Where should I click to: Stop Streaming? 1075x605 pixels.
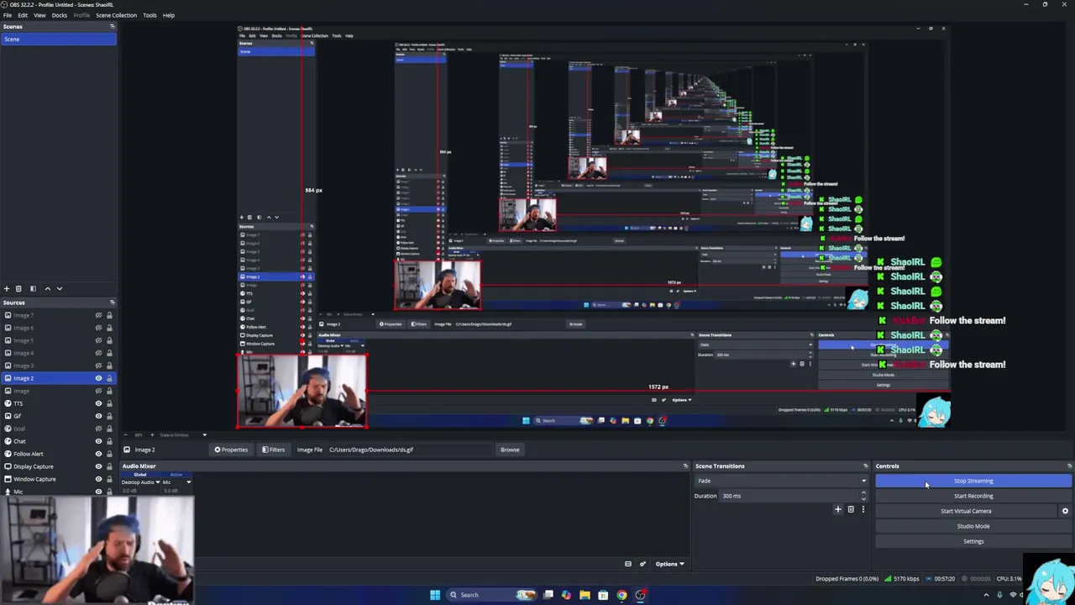(x=973, y=481)
